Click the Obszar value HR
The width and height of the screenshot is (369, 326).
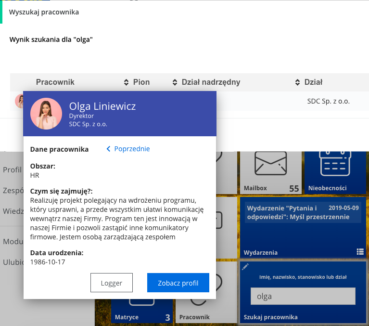(x=35, y=175)
